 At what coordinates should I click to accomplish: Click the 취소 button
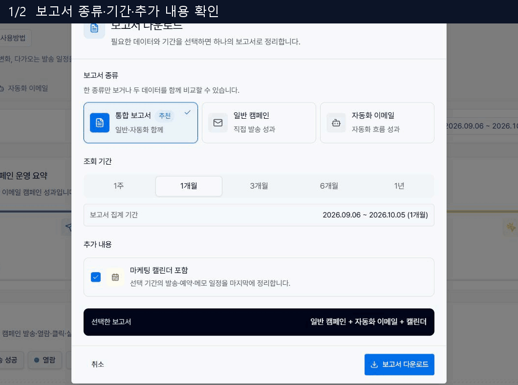[x=98, y=364]
